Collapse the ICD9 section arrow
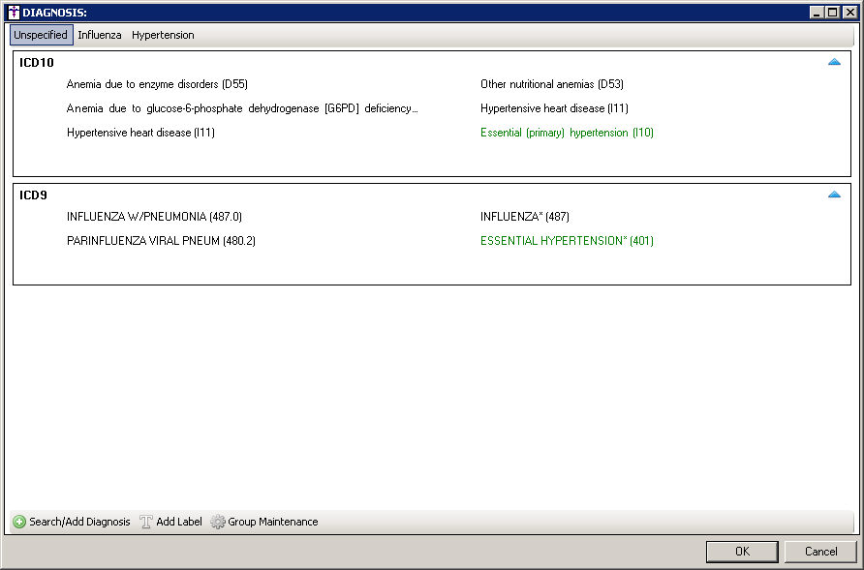 834,195
